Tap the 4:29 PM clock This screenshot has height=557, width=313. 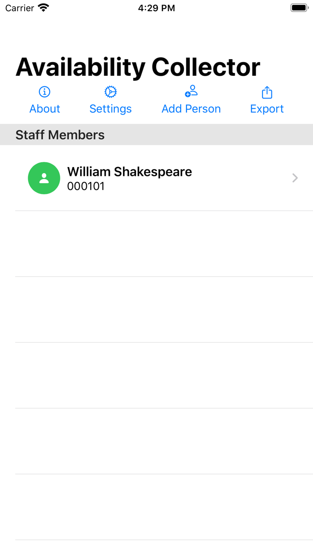coord(156,7)
